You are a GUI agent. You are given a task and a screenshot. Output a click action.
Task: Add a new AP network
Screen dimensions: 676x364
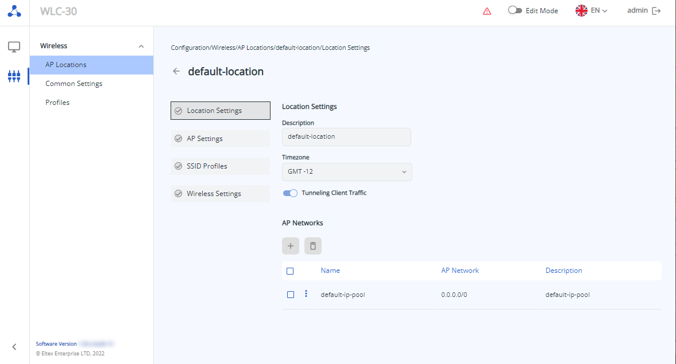point(291,246)
